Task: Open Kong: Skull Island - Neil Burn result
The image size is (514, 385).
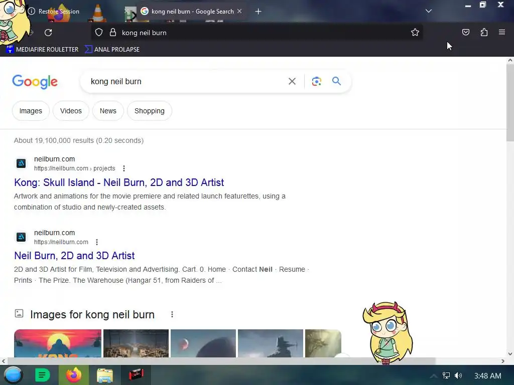Action: pyautogui.click(x=119, y=182)
